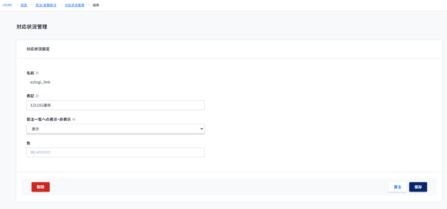Click the 戻る button
The height and width of the screenshot is (209, 447).
(x=398, y=187)
